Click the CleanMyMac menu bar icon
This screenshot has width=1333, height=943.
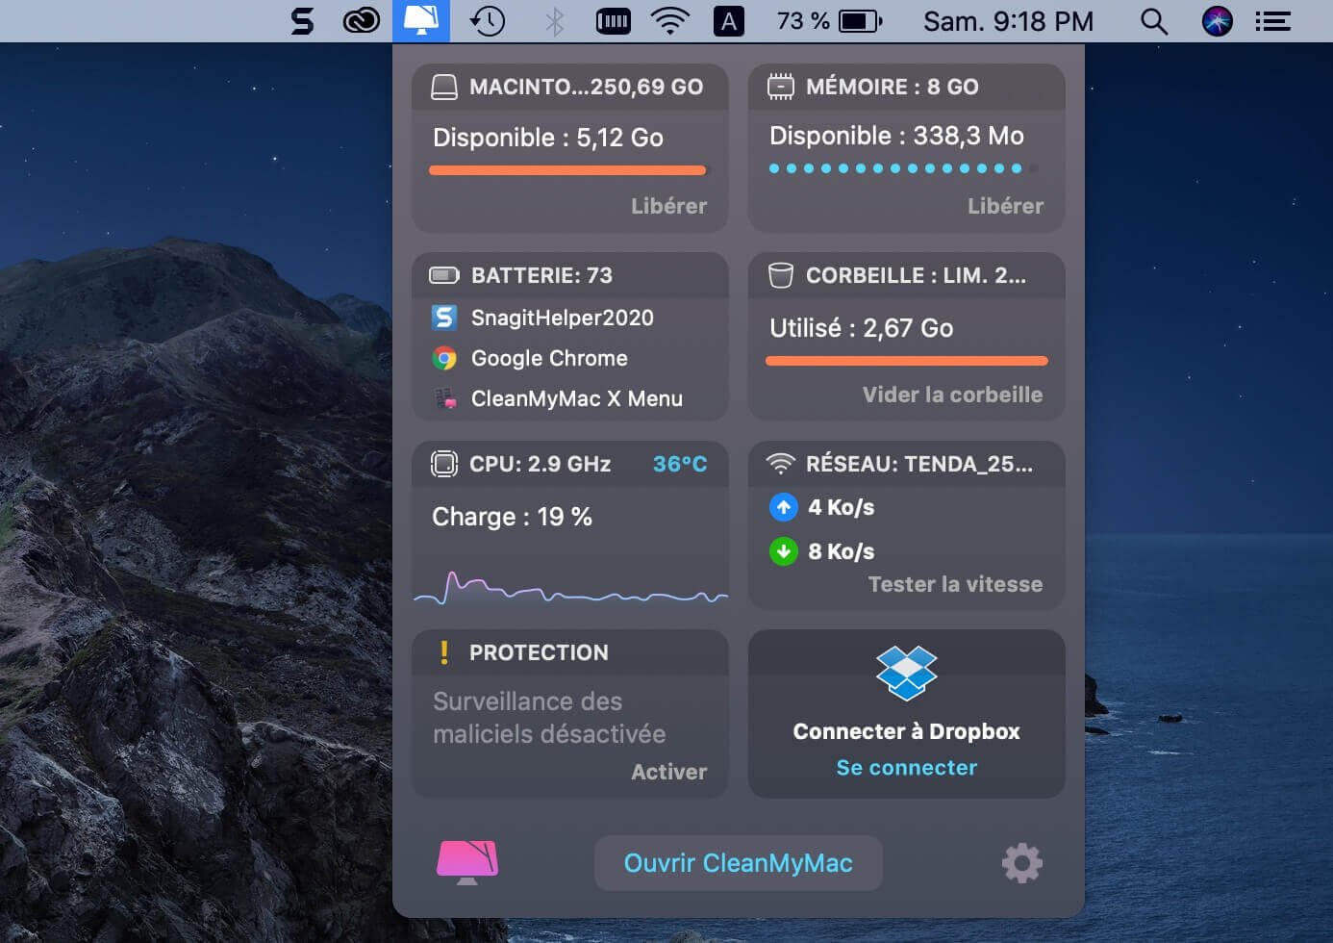tap(421, 21)
